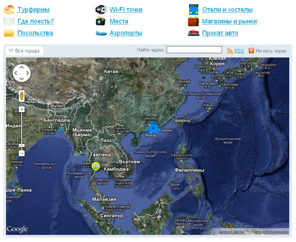
Task: Zoom in with the map plus button
Action: click(x=22, y=109)
